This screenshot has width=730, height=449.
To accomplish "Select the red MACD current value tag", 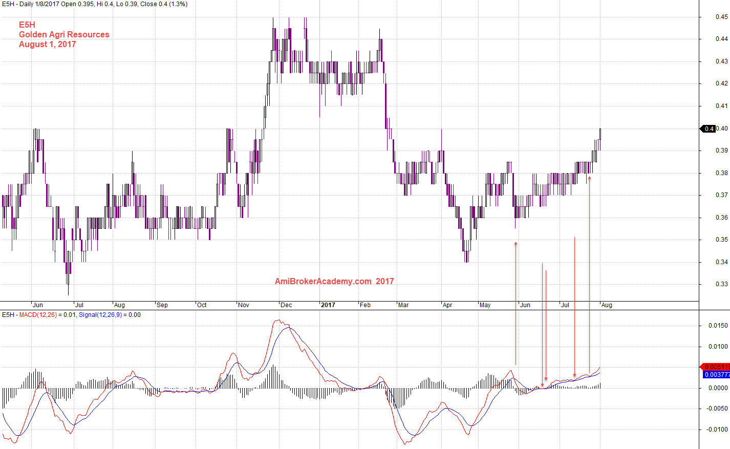I will [715, 367].
